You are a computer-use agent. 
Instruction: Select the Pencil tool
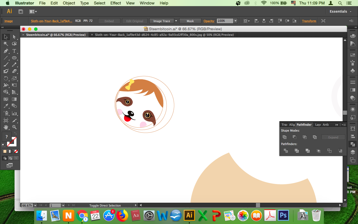pyautogui.click(x=14, y=65)
